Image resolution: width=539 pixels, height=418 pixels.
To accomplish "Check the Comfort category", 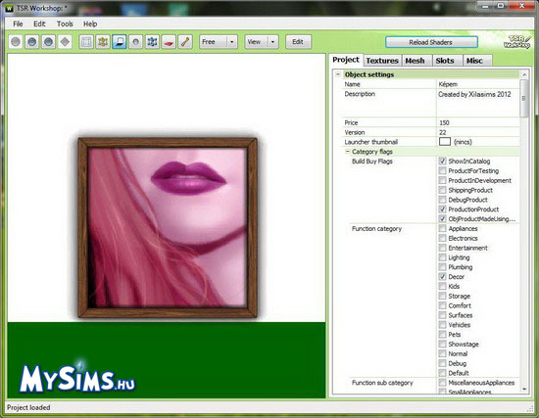I will coord(443,305).
